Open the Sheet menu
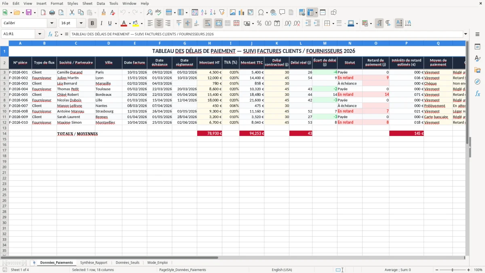485x273 pixels. coord(87,3)
